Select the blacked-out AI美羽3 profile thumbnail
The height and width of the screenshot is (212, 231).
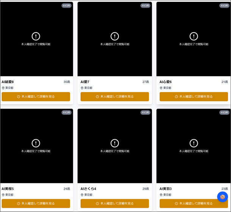point(194,146)
